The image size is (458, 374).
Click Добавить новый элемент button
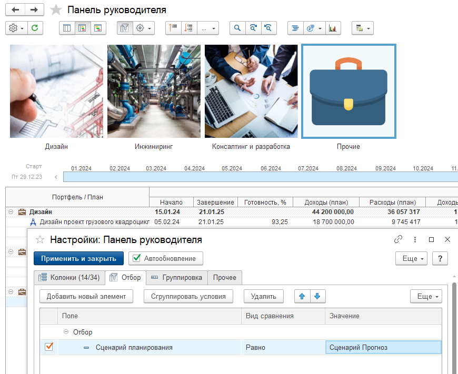pos(86,296)
